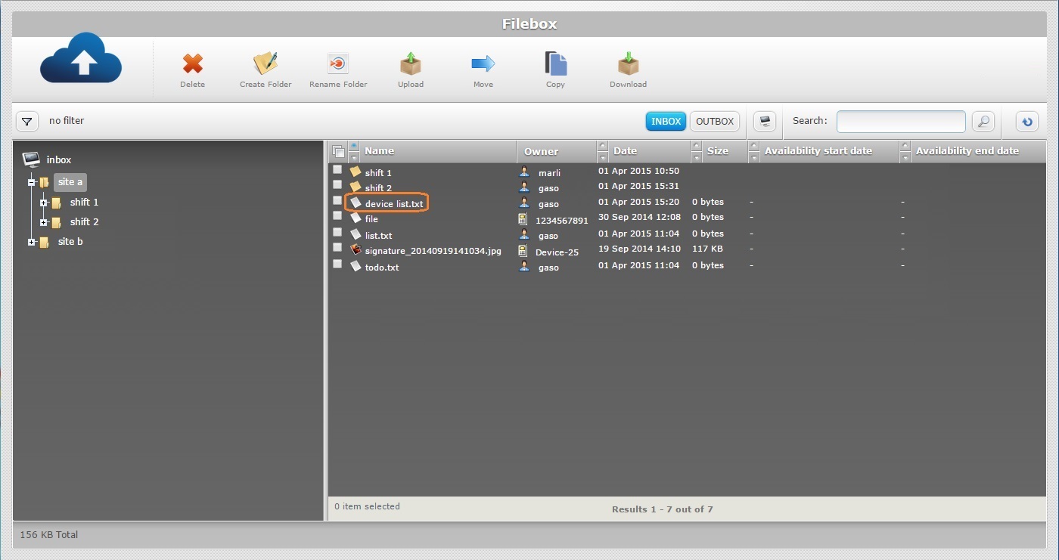Viewport: 1059px width, 560px height.
Task: Sort Name column ascending with up arrow
Action: (x=353, y=146)
